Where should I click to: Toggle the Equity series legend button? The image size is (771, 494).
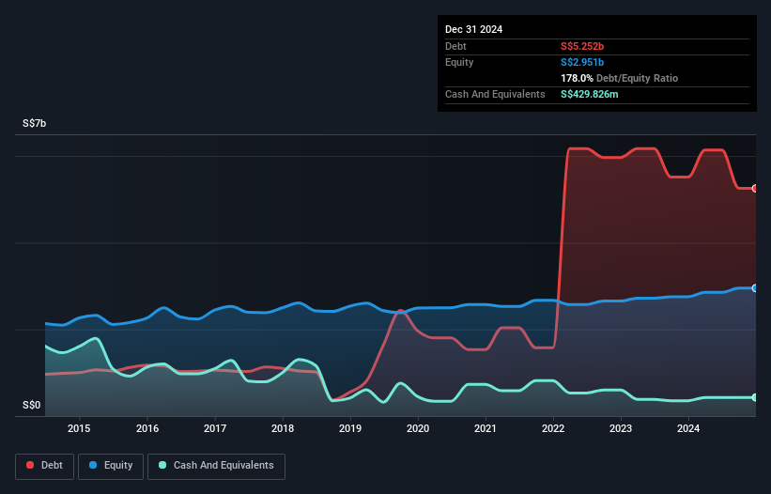[x=111, y=466]
